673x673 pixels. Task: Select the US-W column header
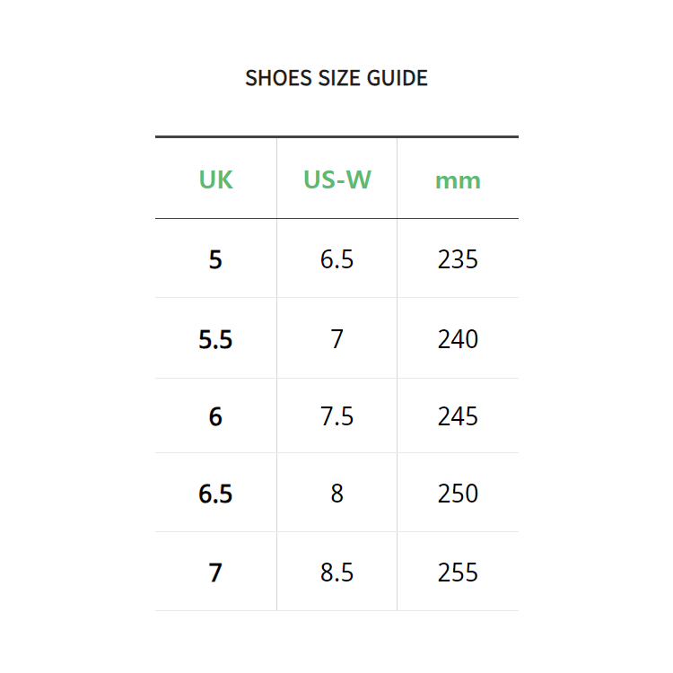[x=336, y=179]
